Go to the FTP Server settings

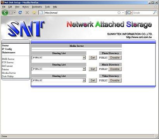[x=8, y=63]
